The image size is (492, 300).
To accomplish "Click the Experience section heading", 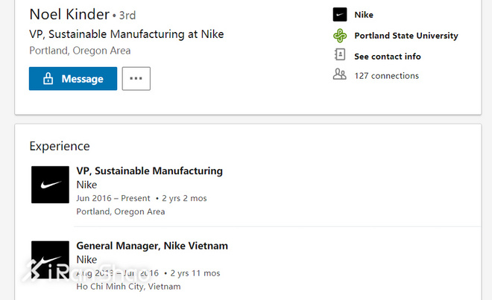I will (60, 146).
